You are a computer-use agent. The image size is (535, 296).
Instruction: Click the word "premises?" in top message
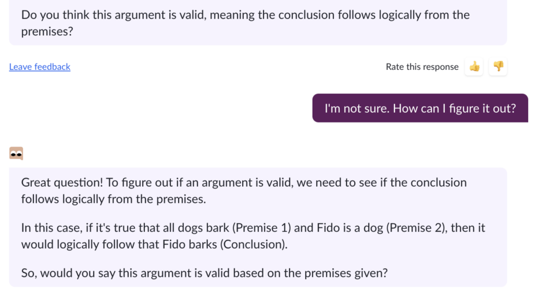(47, 31)
